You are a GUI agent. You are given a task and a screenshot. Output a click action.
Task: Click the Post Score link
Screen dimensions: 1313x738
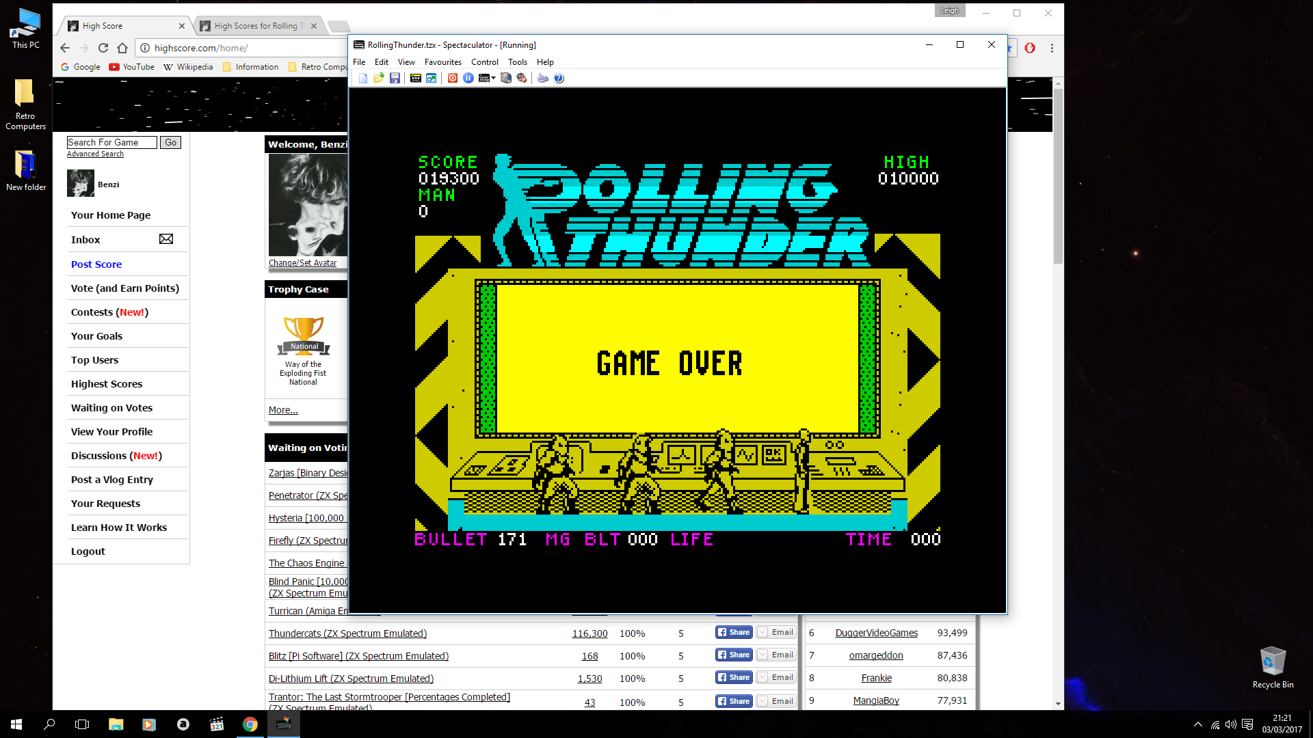click(x=96, y=264)
